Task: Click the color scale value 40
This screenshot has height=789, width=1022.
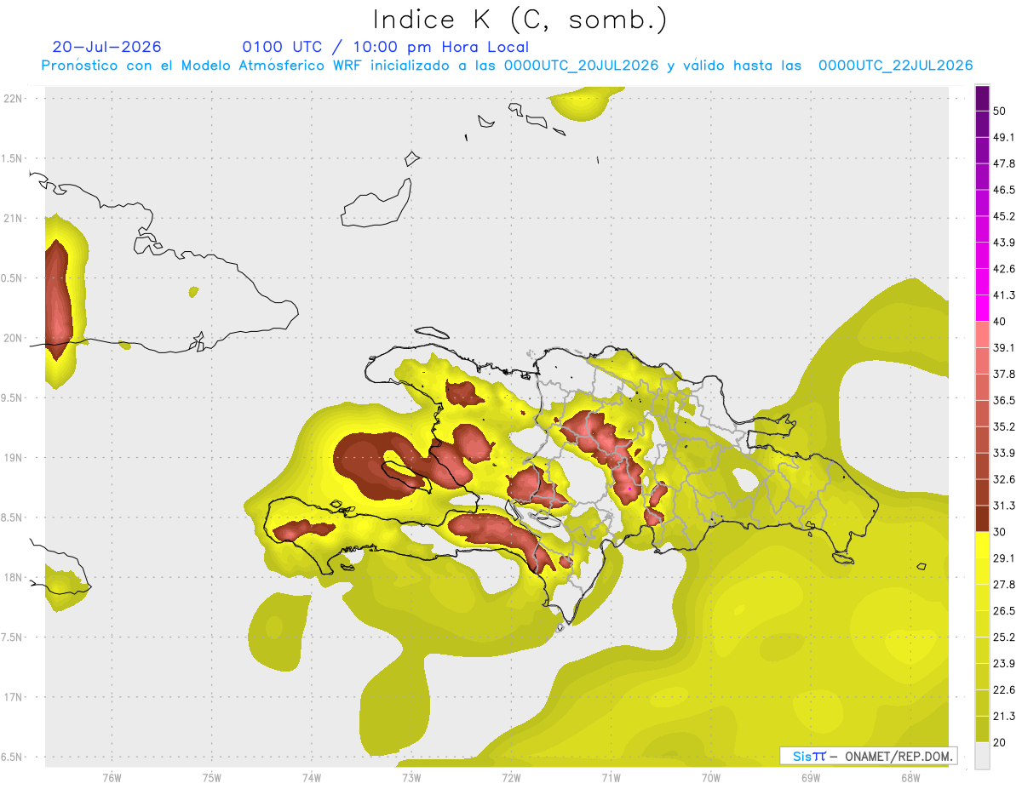Action: click(1000, 322)
